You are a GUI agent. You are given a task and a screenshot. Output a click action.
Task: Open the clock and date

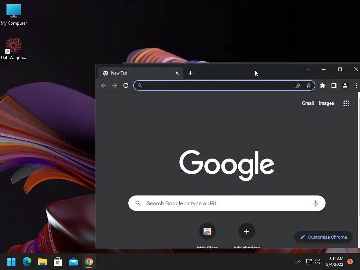[x=335, y=262]
